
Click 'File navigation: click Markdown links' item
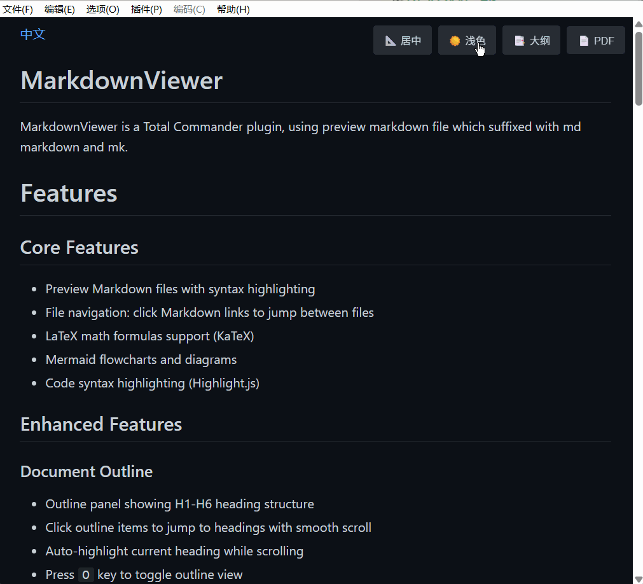[x=209, y=312]
